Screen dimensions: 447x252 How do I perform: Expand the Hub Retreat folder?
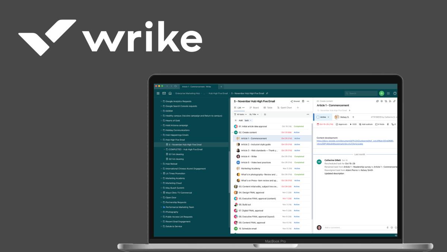click(x=161, y=164)
